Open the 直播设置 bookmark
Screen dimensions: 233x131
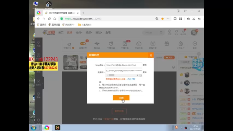[x=54, y=25]
